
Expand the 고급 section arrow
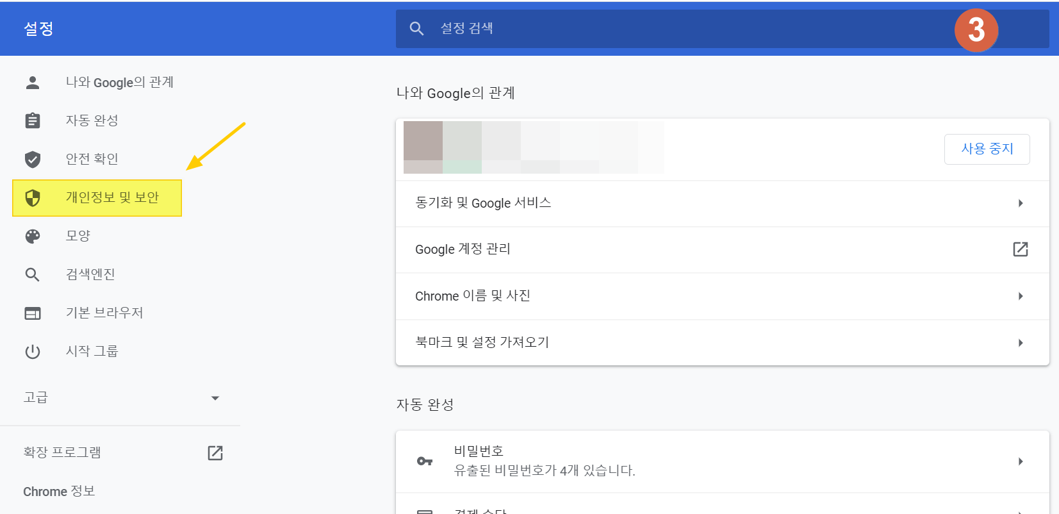point(215,398)
